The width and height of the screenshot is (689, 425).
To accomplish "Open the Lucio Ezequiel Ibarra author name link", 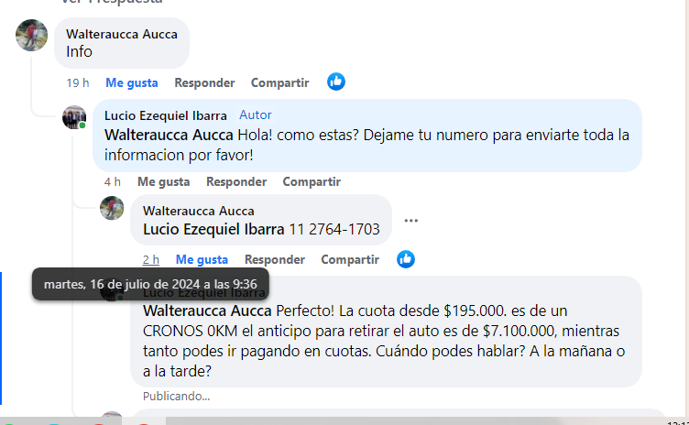I will [166, 115].
